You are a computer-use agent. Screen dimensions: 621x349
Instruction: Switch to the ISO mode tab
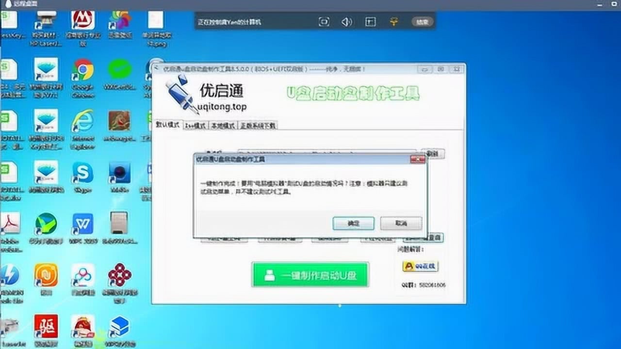click(195, 126)
